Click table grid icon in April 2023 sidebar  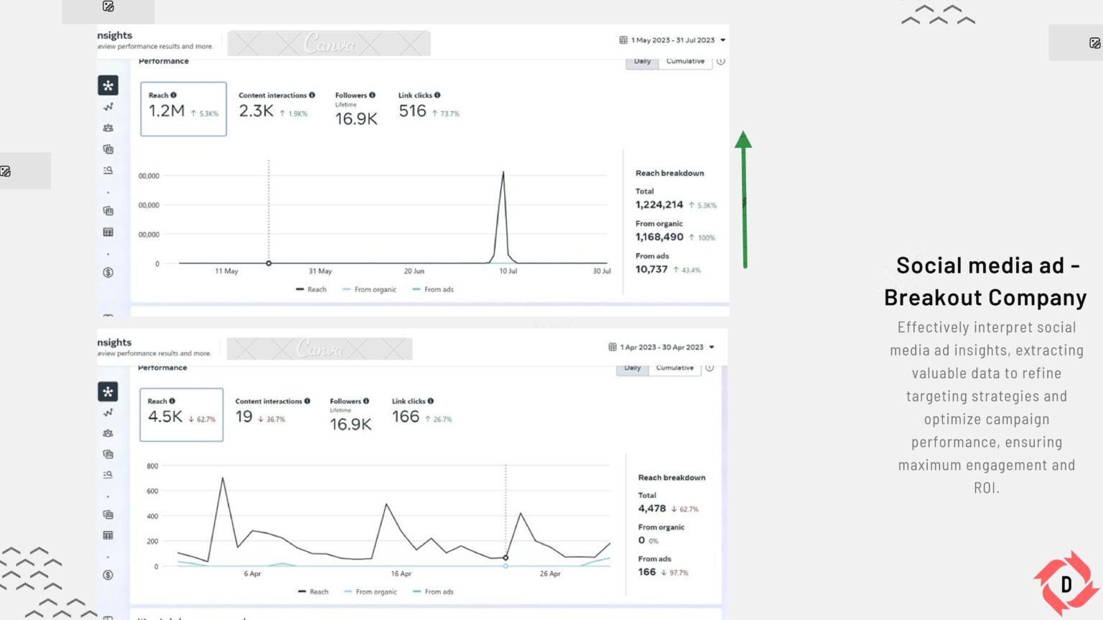point(108,535)
